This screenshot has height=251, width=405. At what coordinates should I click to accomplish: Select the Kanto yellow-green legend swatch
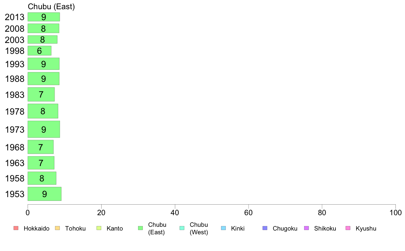point(99,228)
